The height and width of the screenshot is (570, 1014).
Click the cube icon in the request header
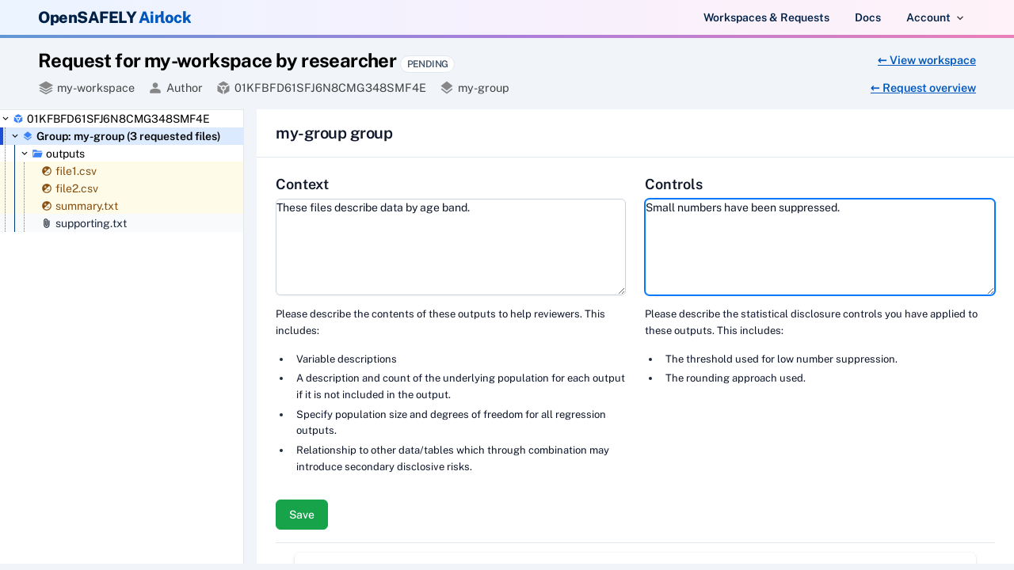pyautogui.click(x=223, y=88)
